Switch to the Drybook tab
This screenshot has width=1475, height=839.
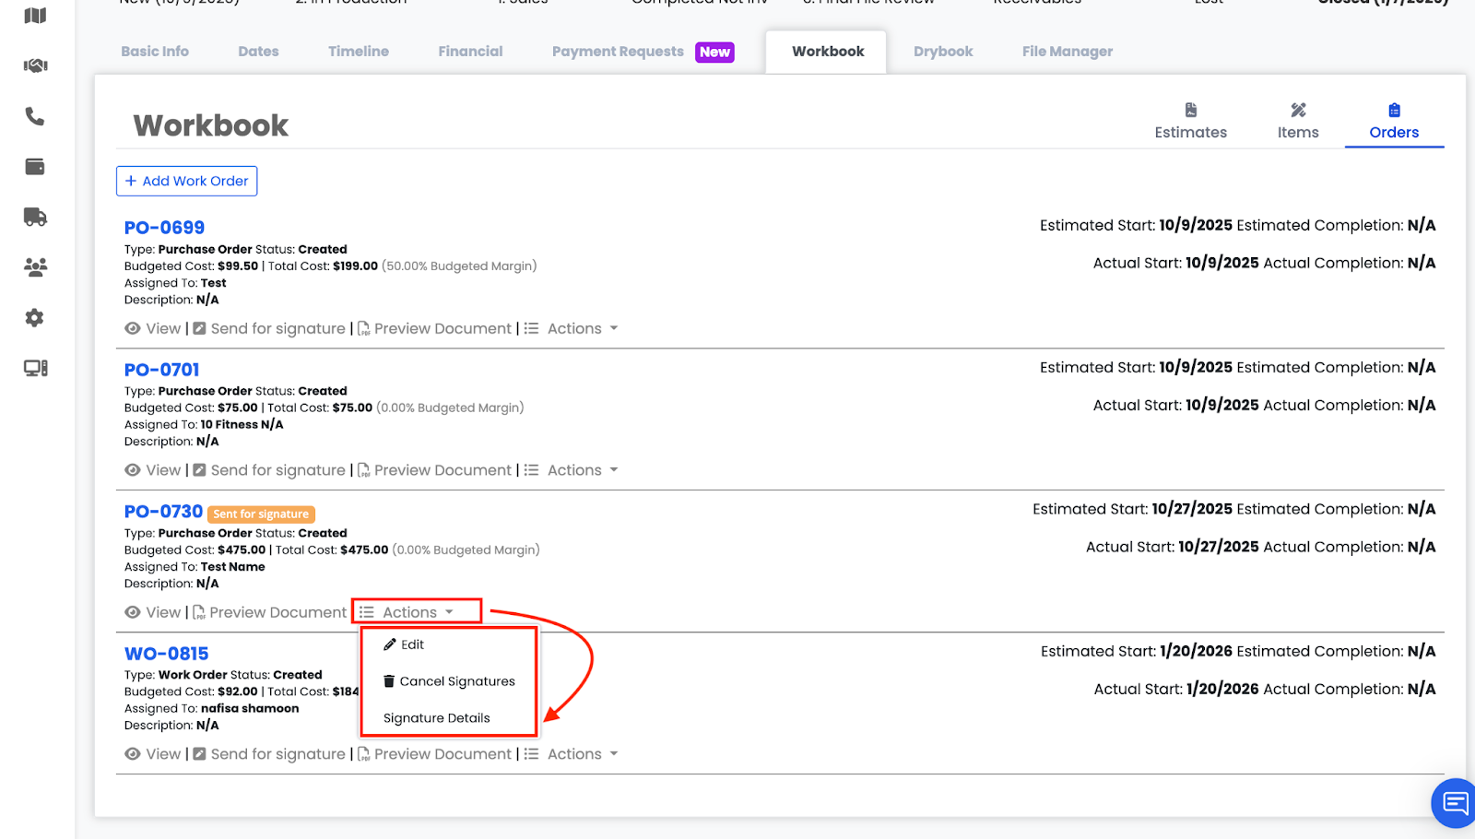(943, 52)
